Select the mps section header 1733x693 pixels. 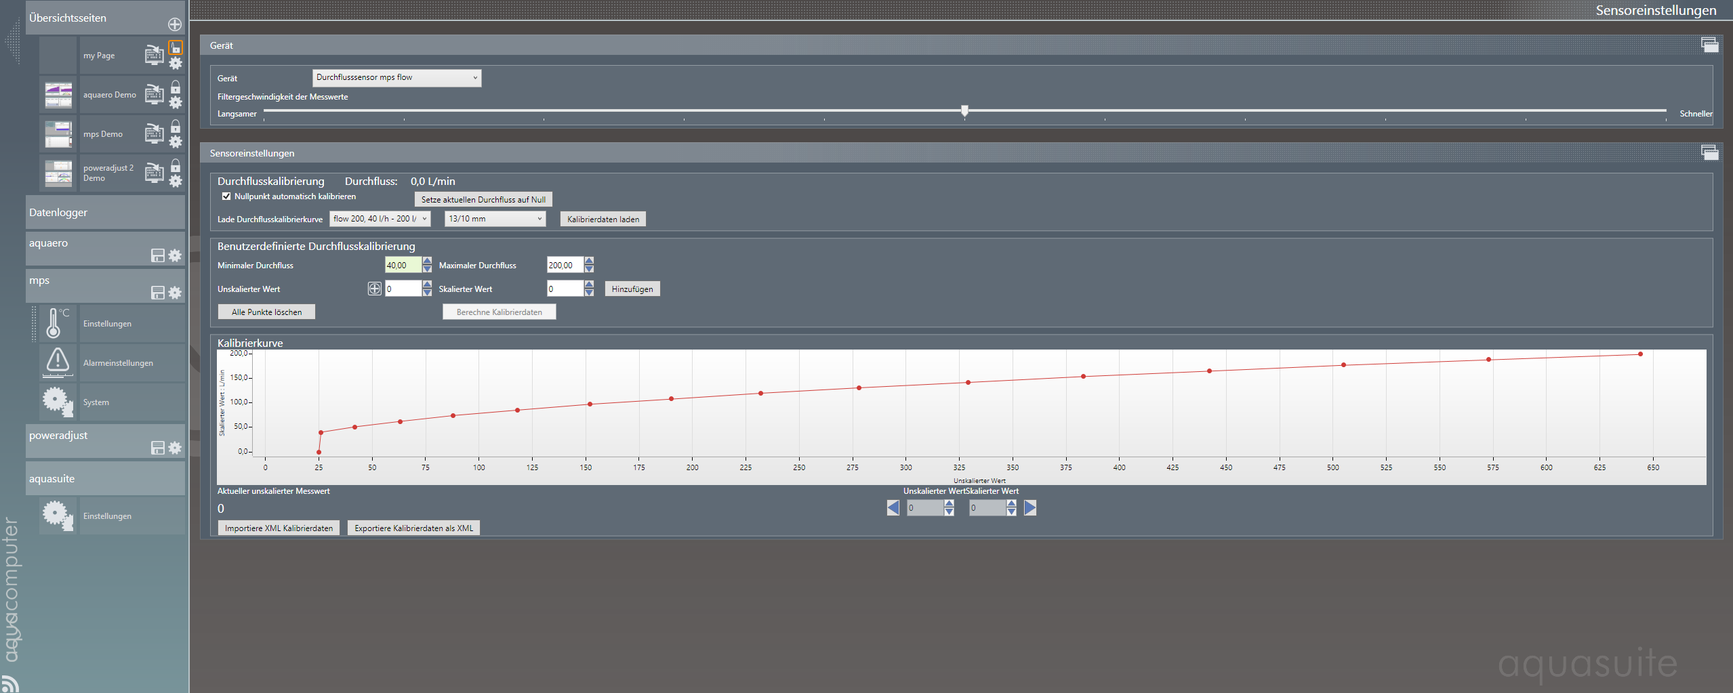tap(105, 286)
